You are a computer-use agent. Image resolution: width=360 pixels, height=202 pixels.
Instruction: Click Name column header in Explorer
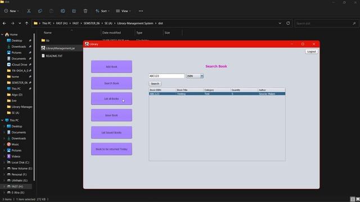[x=48, y=33]
